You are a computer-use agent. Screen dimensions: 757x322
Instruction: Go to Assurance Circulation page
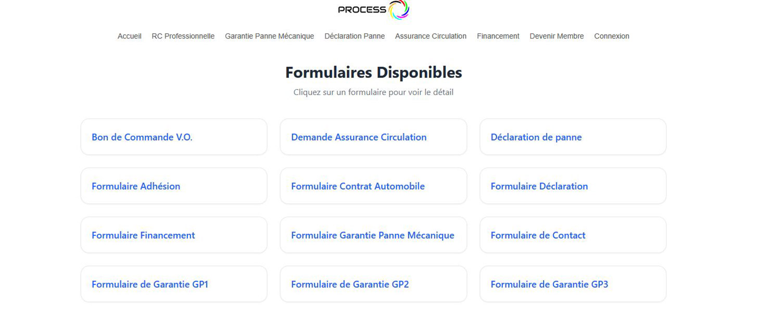click(431, 36)
